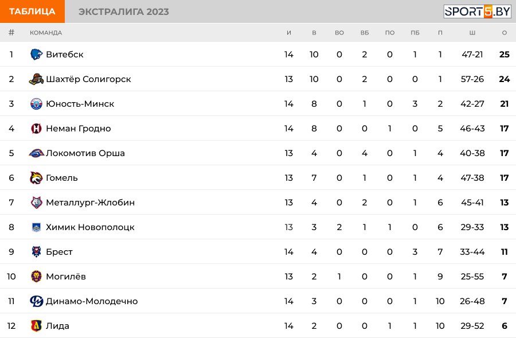Select the ТАБЛИЦА tab

tap(32, 11)
